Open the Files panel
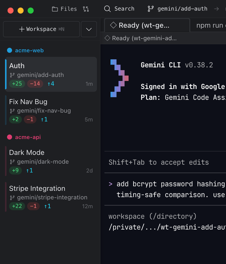Image resolution: width=226 pixels, height=264 pixels. 64,9
